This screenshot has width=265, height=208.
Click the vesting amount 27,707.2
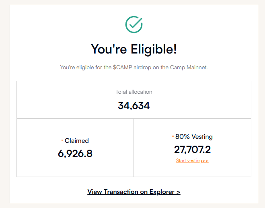point(193,150)
